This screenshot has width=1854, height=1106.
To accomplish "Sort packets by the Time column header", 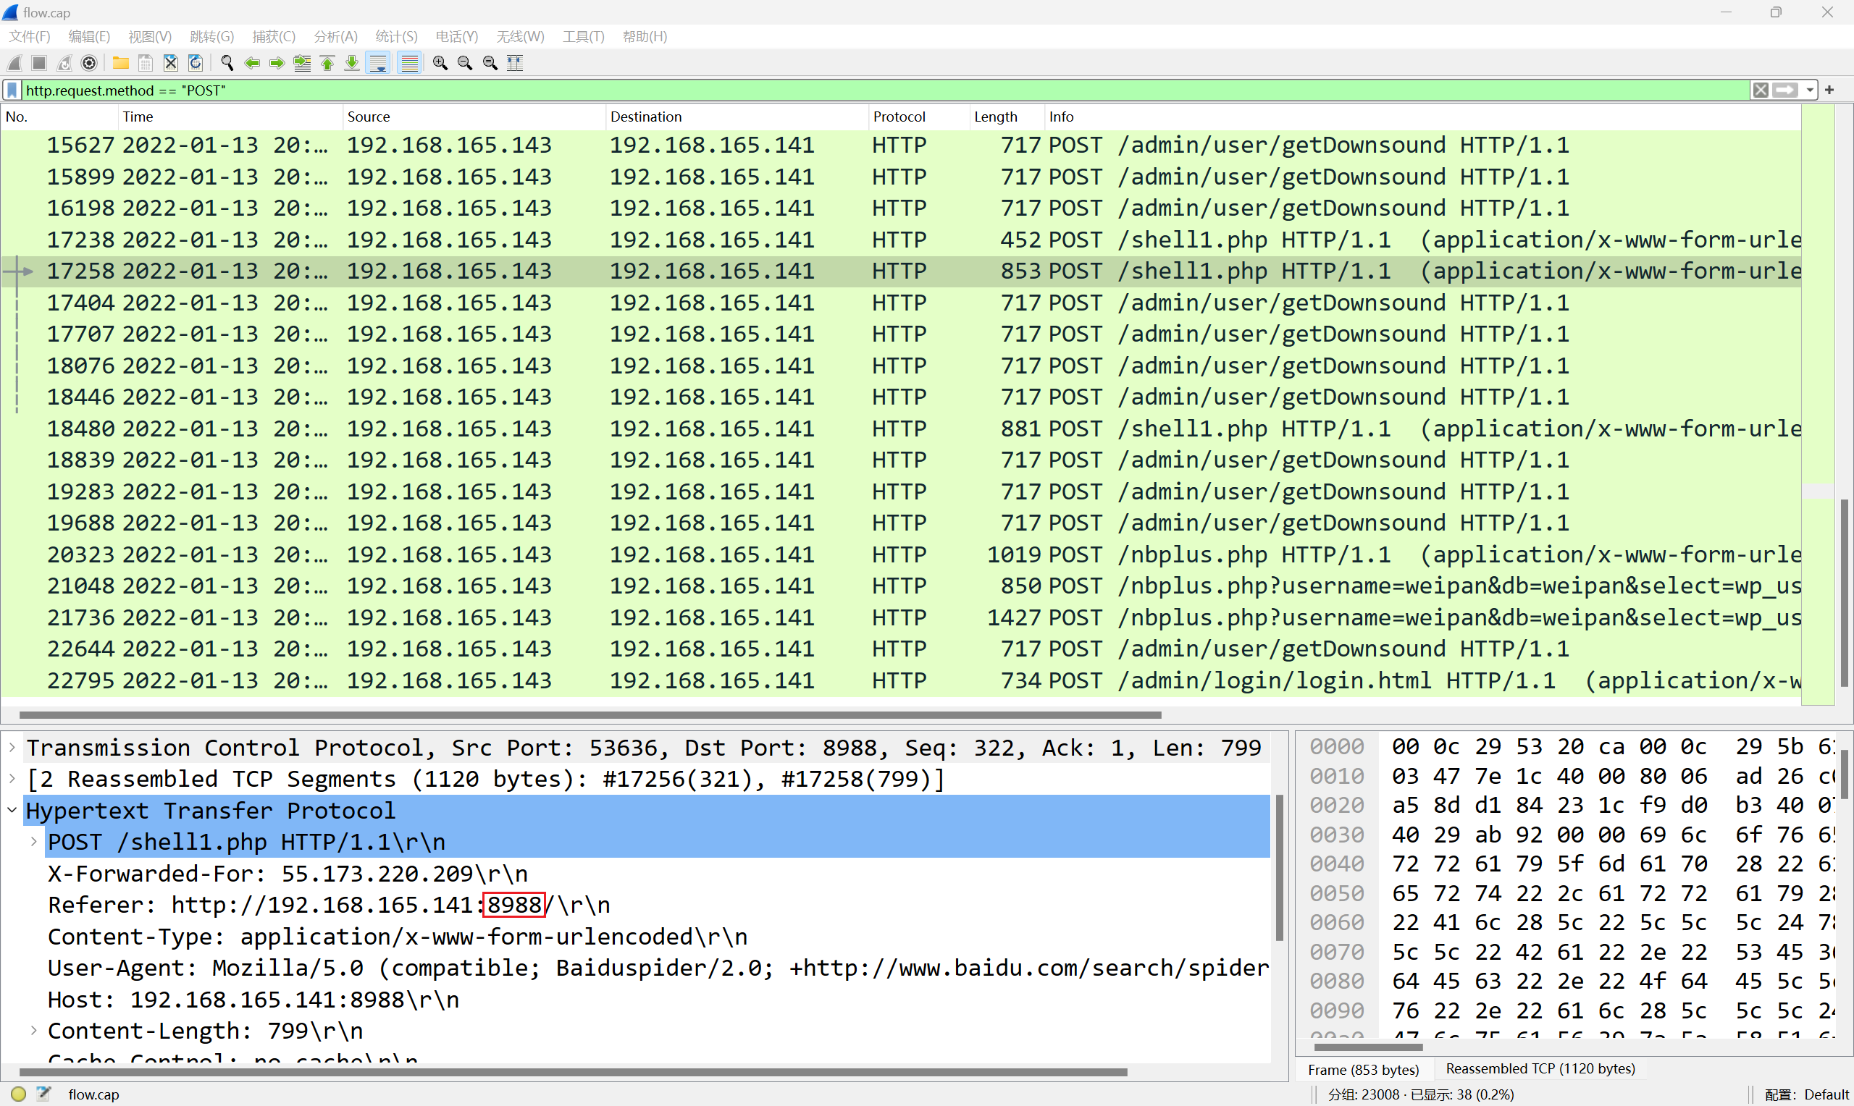I will point(230,117).
